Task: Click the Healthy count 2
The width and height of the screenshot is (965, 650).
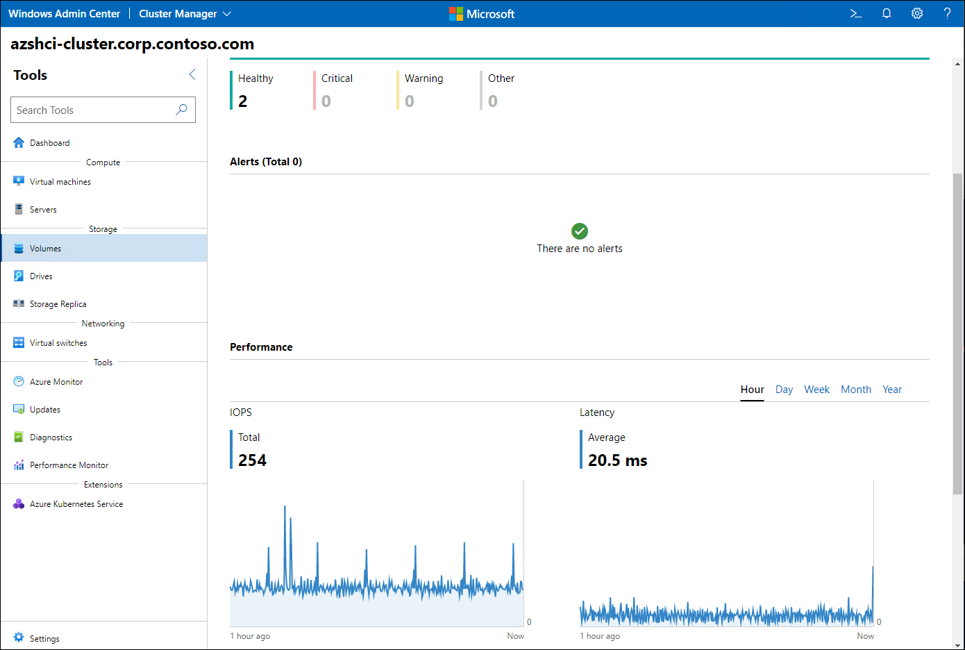Action: 243,101
